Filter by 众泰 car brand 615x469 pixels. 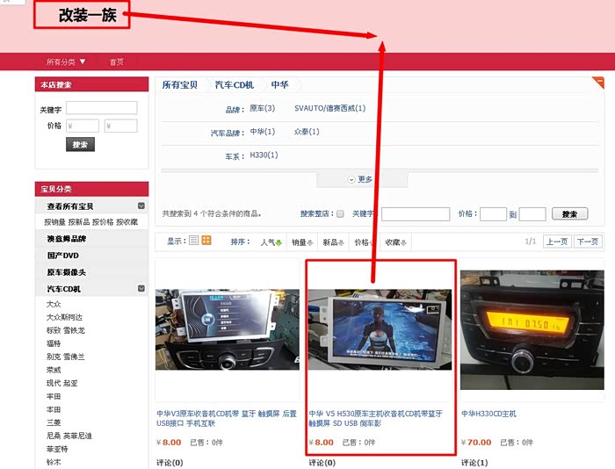tap(307, 132)
